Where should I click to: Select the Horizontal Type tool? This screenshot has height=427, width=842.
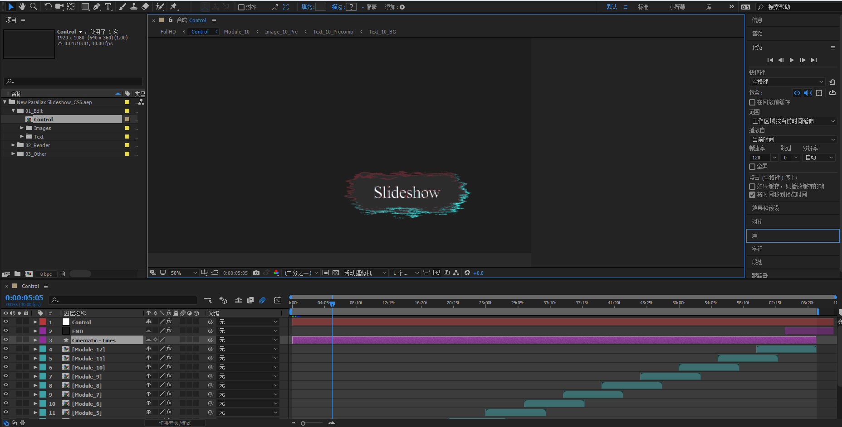pos(108,6)
